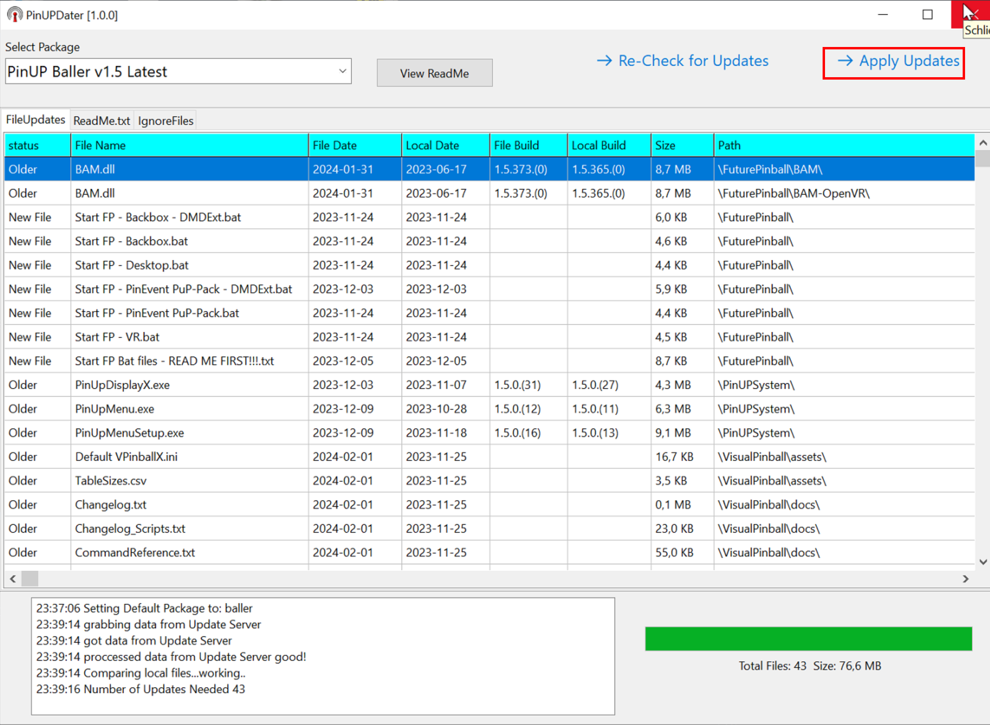Screen dimensions: 990x725
Task: Select TableSizes.csv row
Action: point(489,481)
